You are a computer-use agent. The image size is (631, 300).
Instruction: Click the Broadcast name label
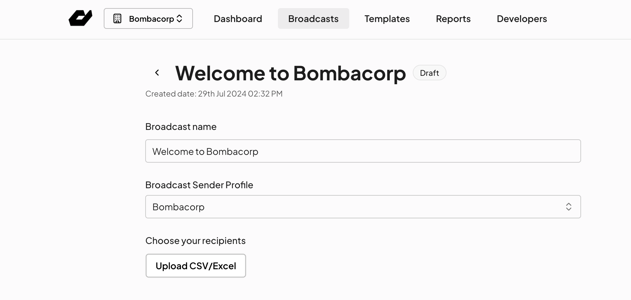click(x=181, y=127)
